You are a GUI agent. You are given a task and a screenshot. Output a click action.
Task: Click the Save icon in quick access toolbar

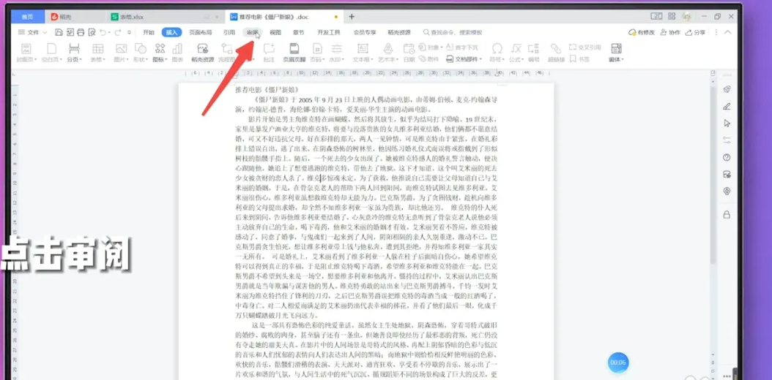pyautogui.click(x=59, y=32)
